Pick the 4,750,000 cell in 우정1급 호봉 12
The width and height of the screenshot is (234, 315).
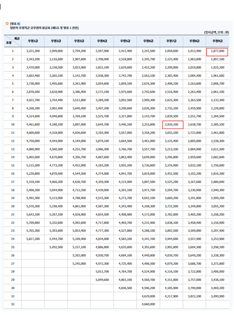33,141
